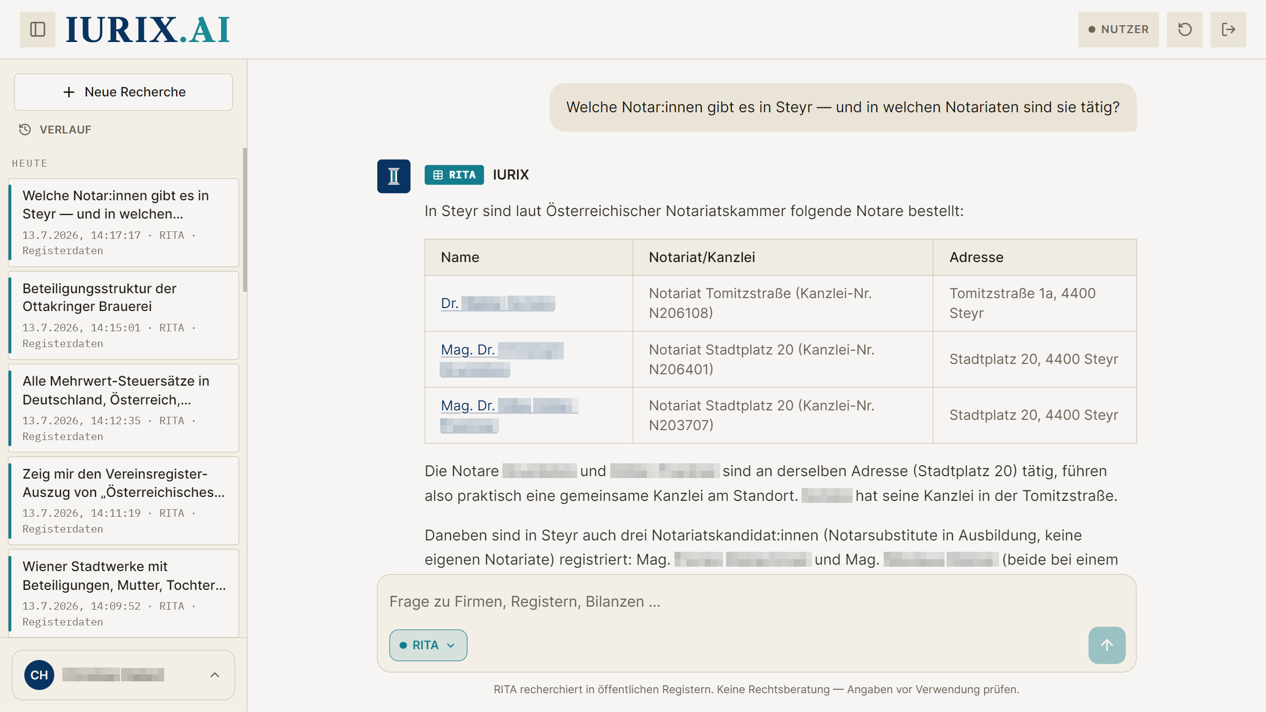
Task: Select the Kanzlei-Nr. N206401 cell
Action: 783,359
